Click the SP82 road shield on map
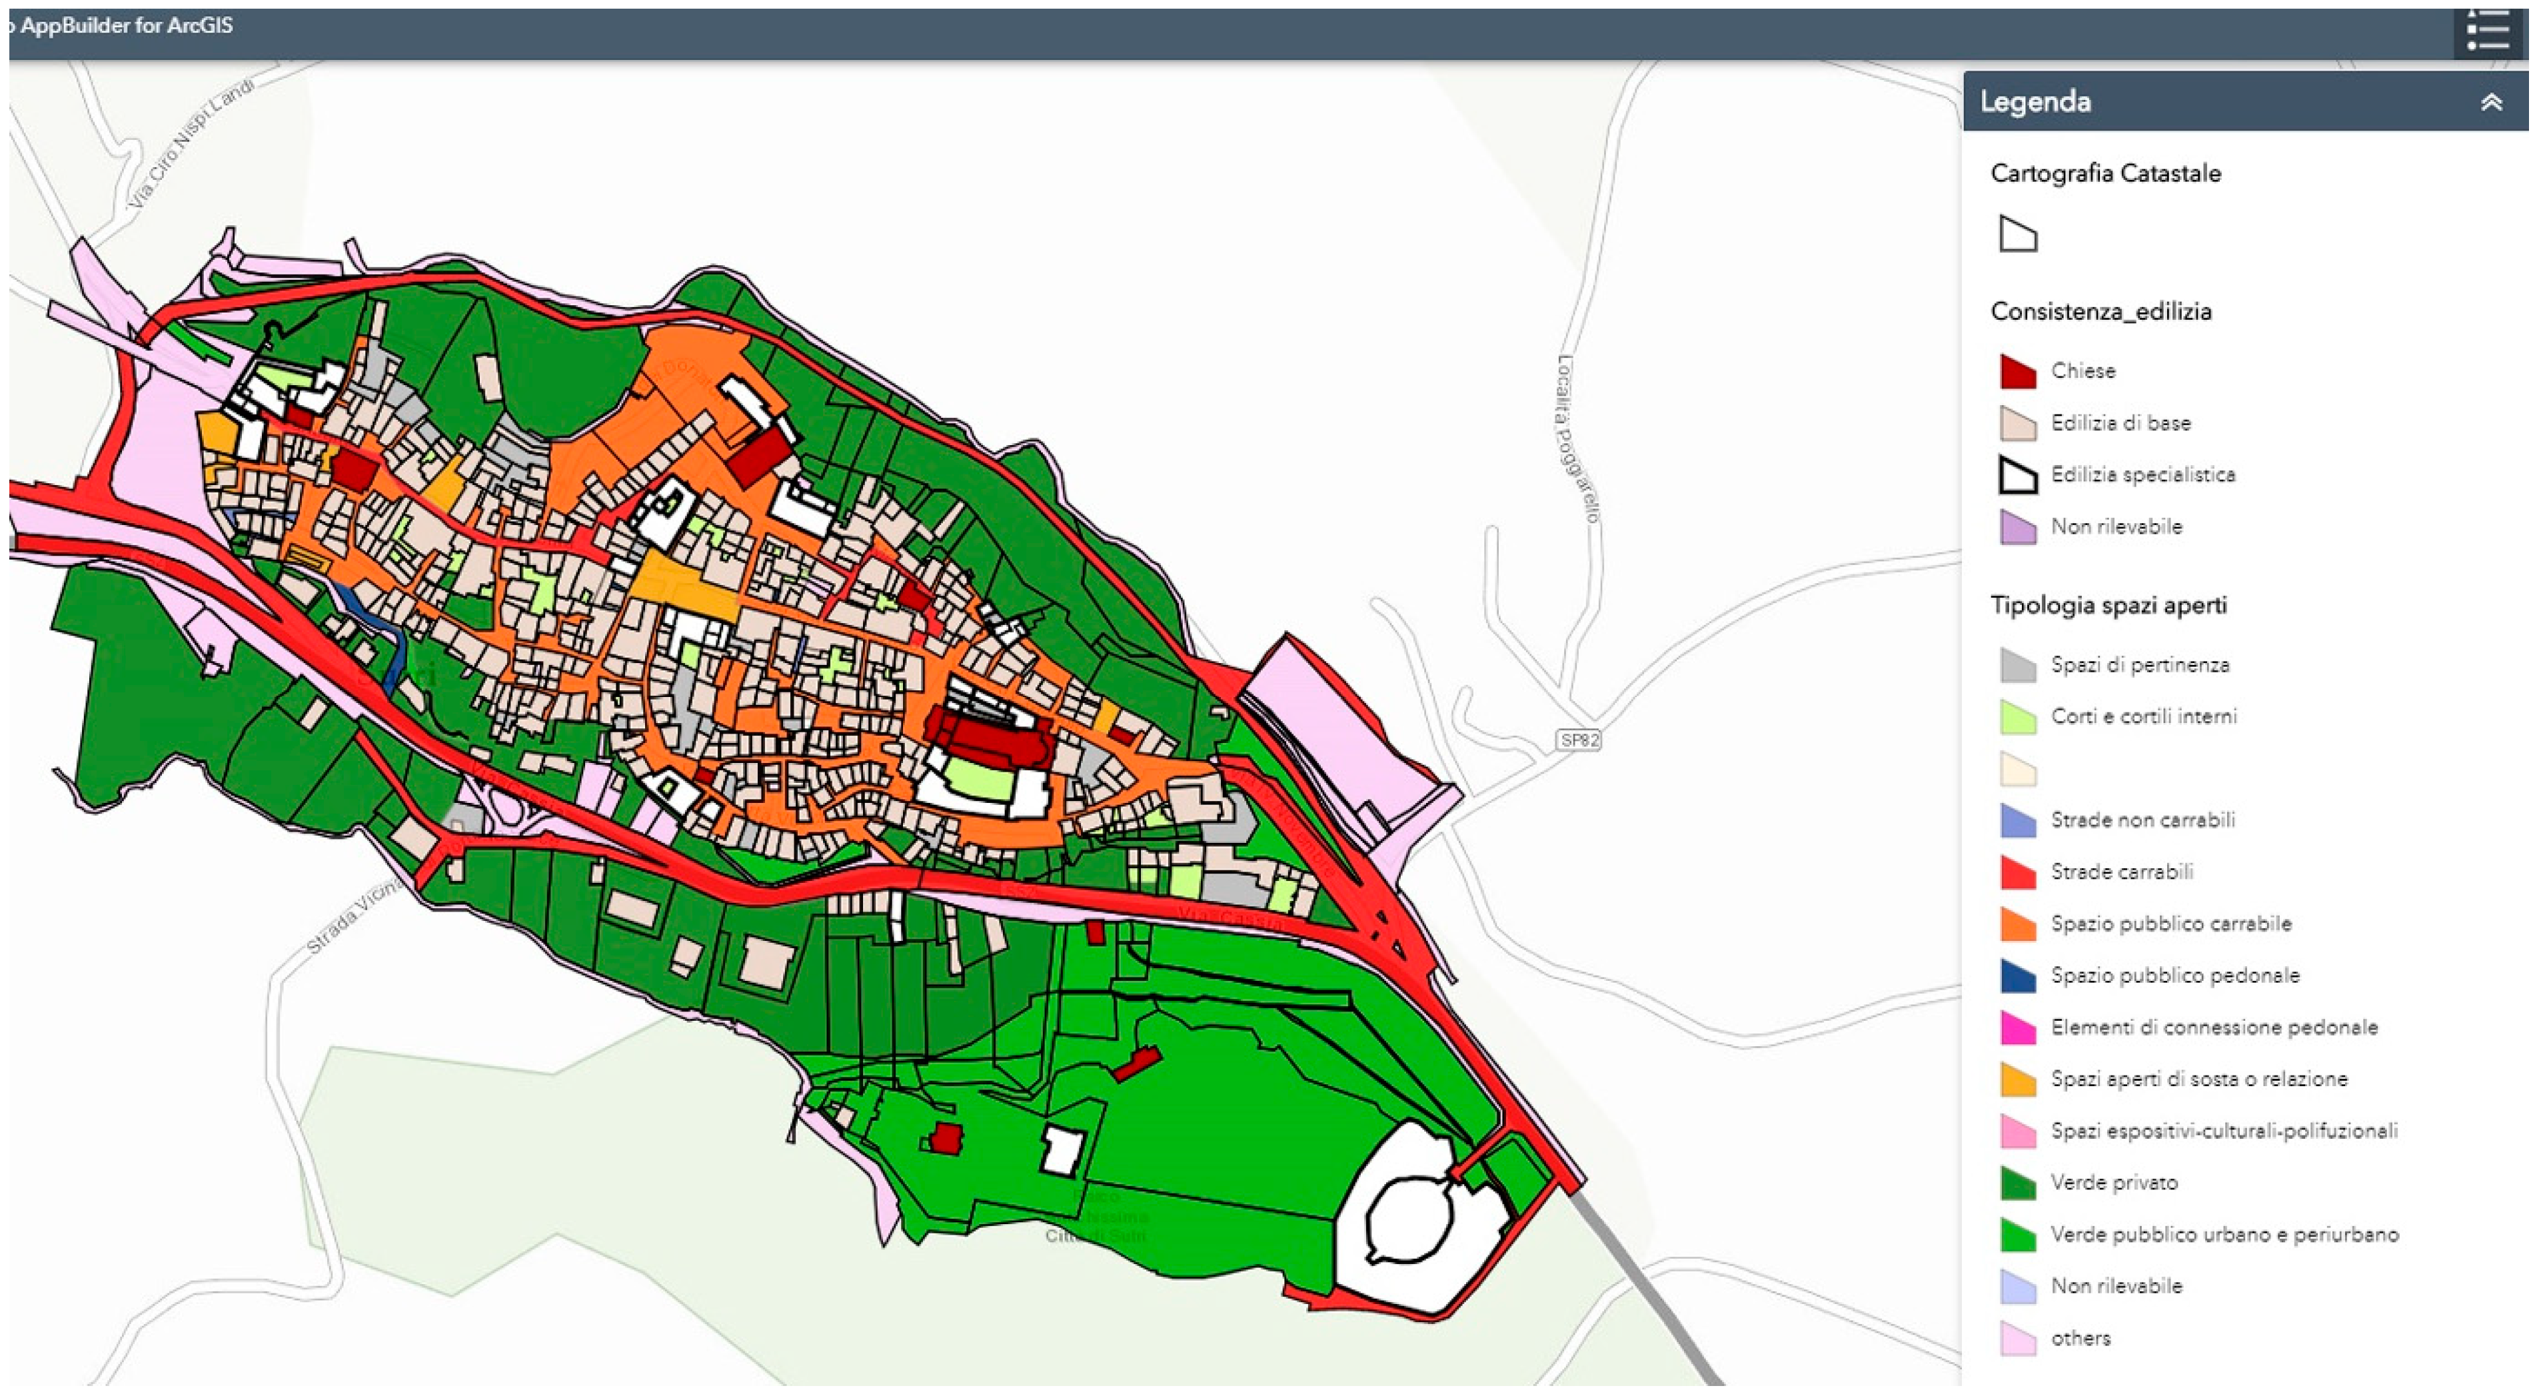This screenshot has height=1398, width=2541. (x=1578, y=739)
